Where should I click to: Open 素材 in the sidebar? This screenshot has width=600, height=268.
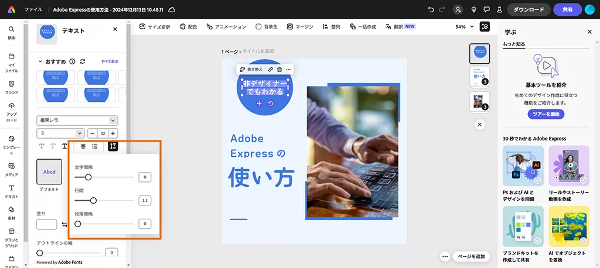click(12, 213)
